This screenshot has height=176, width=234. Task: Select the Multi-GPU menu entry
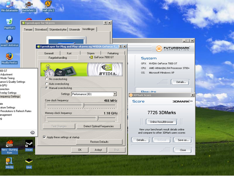pos(4,85)
